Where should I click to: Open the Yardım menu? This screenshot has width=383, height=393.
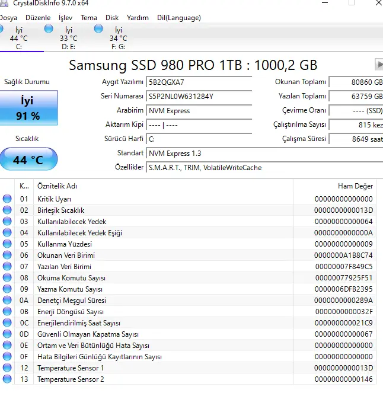coord(138,18)
